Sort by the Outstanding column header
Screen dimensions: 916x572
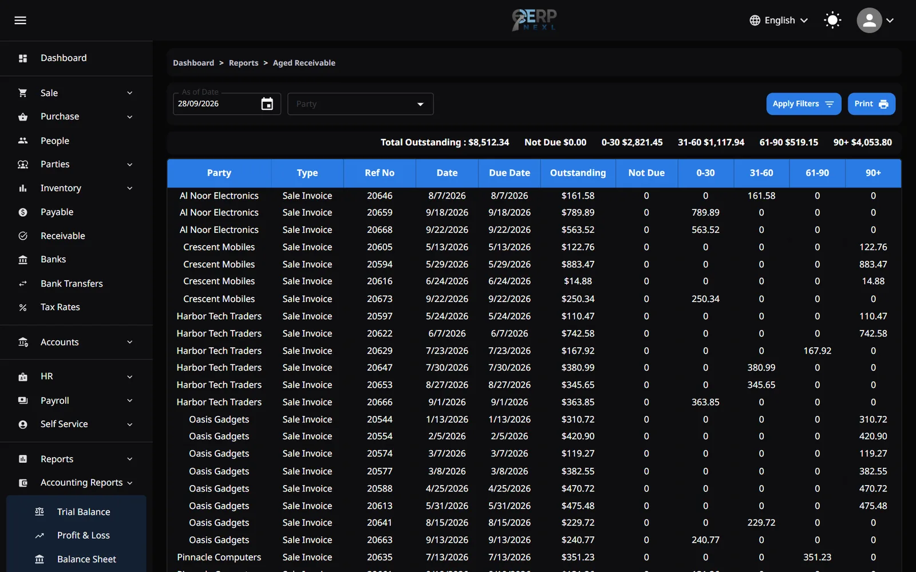578,173
